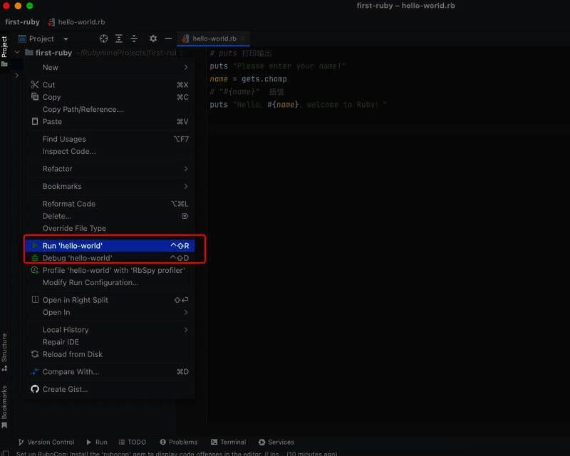Open the Problems tool window
570x456 pixels.
point(179,442)
